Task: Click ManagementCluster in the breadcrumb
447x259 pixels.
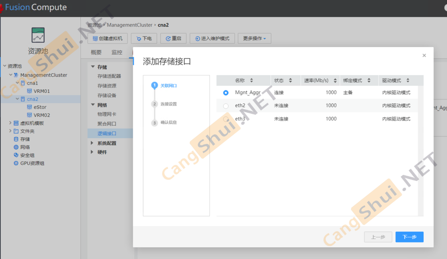Action: [x=130, y=25]
